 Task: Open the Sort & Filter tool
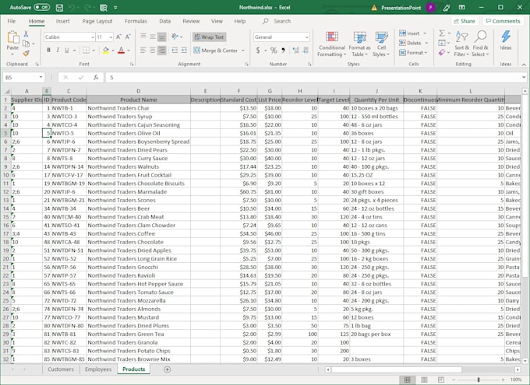[461, 44]
